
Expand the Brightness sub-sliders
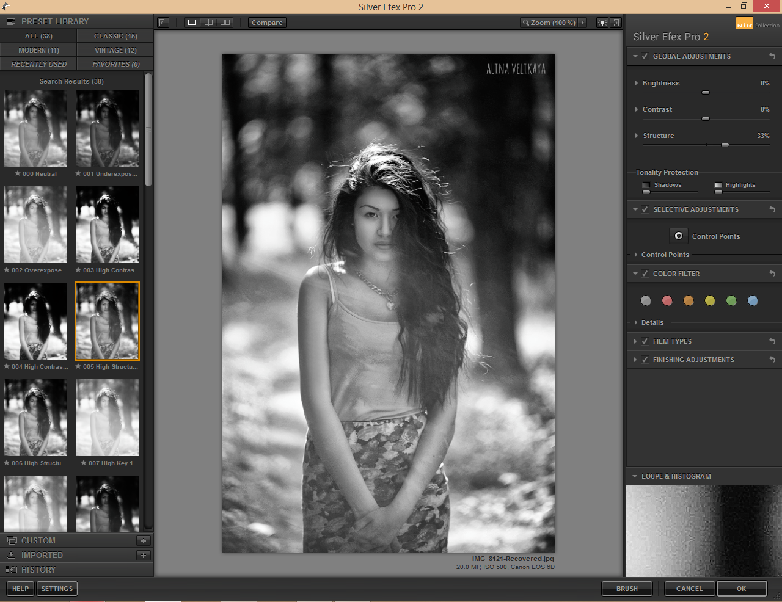coord(637,83)
